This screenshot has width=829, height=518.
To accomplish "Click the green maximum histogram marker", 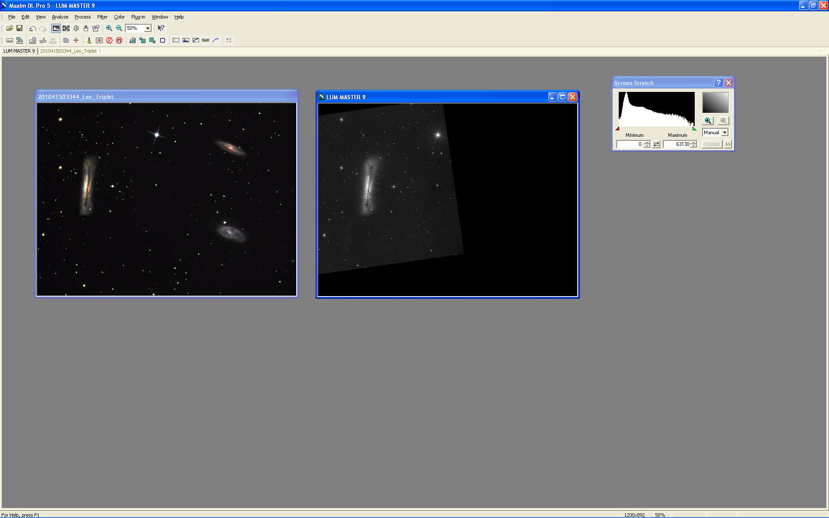I will coord(694,129).
